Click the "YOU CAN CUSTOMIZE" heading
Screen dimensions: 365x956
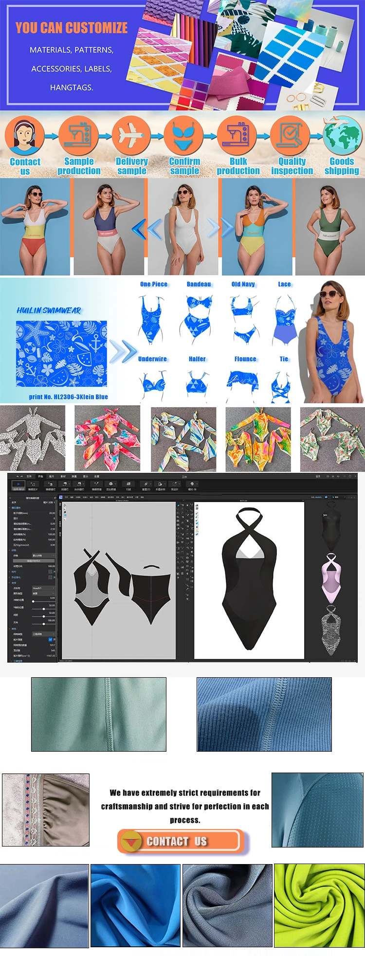(x=72, y=28)
